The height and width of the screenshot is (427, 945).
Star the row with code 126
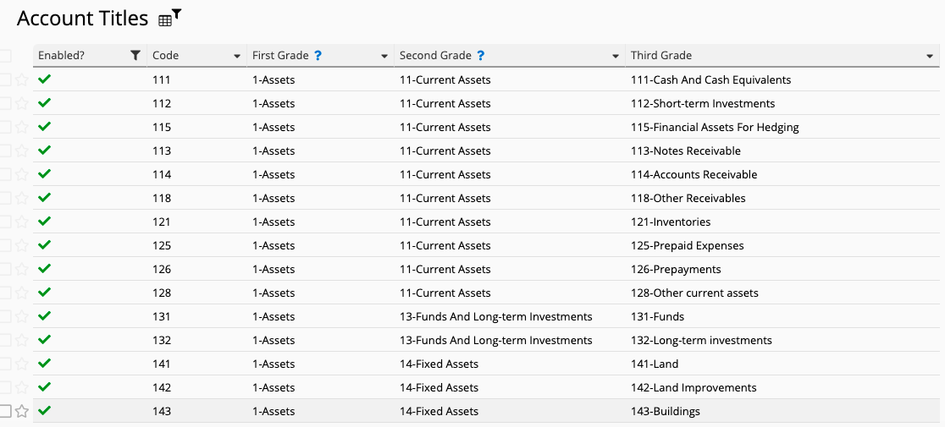coord(22,269)
